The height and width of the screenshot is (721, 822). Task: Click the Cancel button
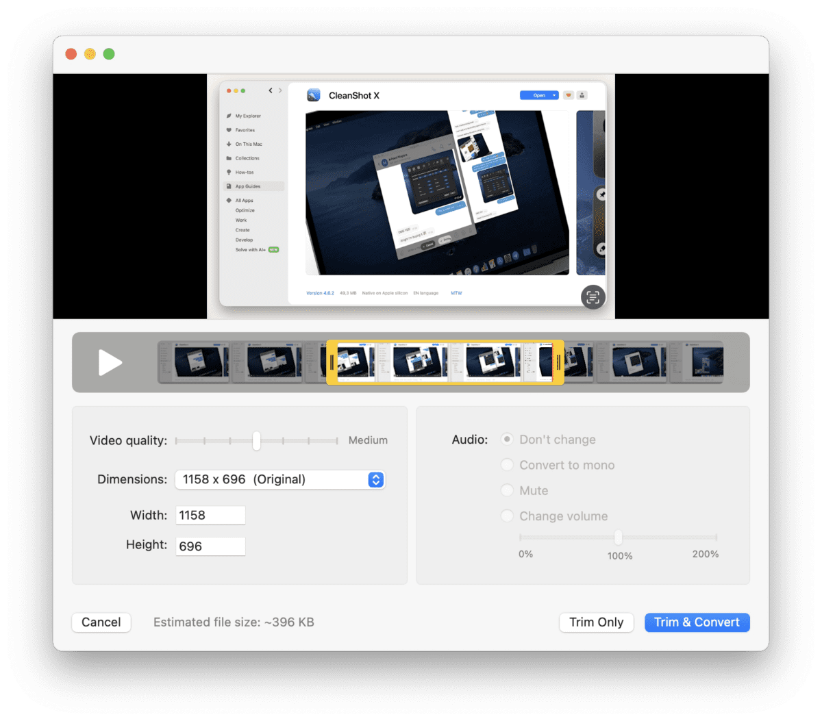pyautogui.click(x=101, y=622)
